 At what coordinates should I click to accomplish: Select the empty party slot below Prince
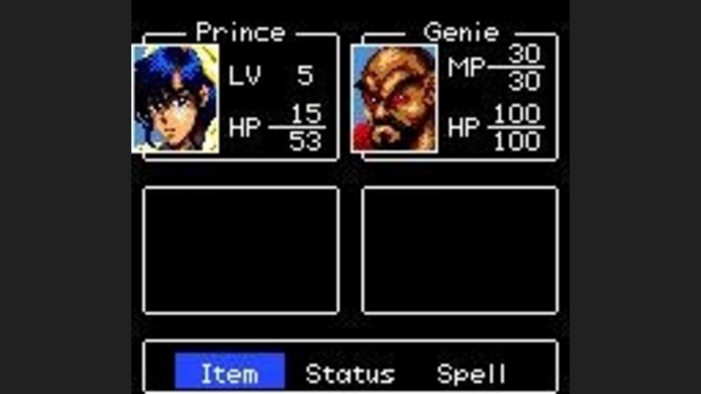click(x=241, y=250)
